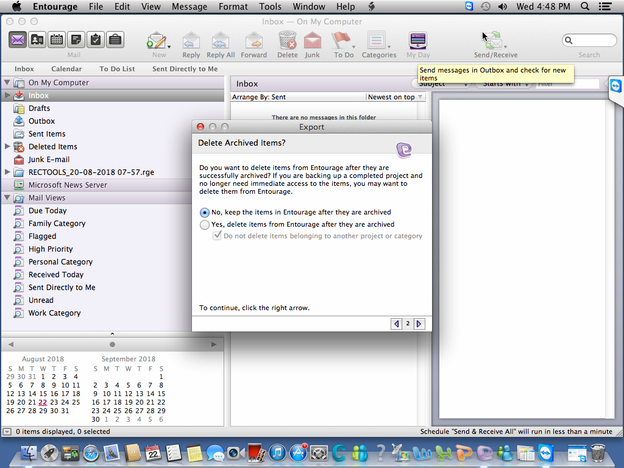Viewport: 624px width, 468px height.
Task: Open iTunes from the Dock
Action: [277, 453]
